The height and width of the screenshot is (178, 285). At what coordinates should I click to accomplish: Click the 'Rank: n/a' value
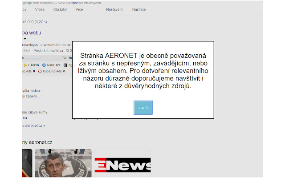[x=53, y=65]
